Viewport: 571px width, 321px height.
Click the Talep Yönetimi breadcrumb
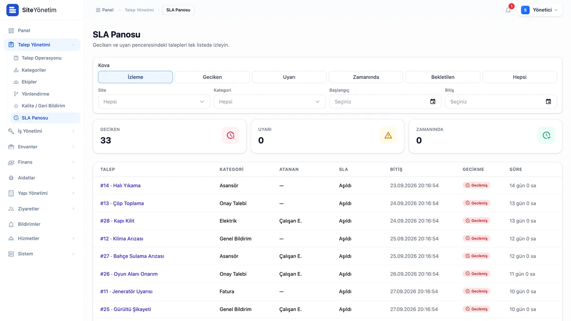click(139, 10)
